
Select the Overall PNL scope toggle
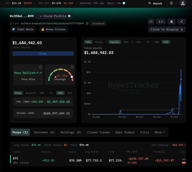coord(31,93)
